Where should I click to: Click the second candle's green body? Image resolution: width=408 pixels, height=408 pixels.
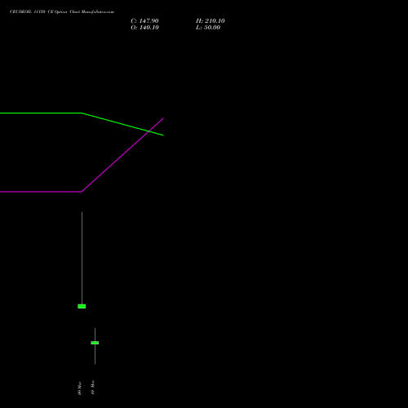[95, 343]
